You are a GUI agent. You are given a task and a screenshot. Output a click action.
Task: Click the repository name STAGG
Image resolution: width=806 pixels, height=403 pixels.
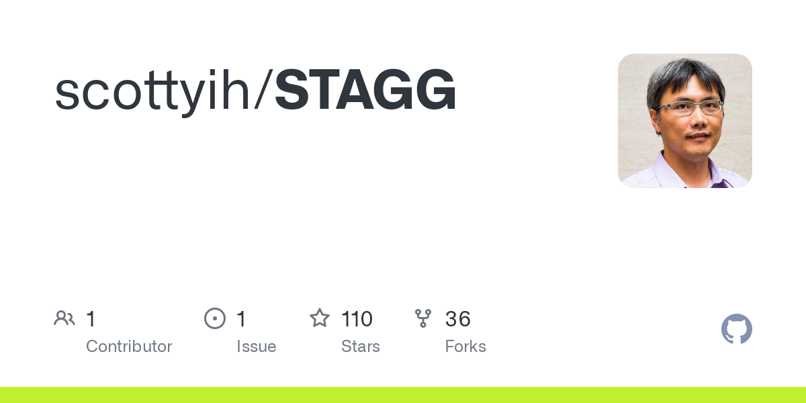(366, 90)
